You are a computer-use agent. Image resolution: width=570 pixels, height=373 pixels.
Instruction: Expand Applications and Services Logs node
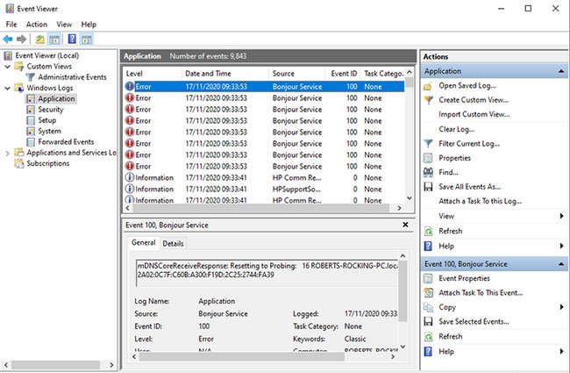click(x=7, y=154)
